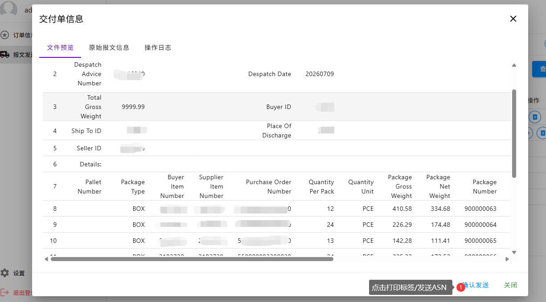The image size is (546, 302).
Task: Click the Purchase Order Number column header
Action: point(269,186)
